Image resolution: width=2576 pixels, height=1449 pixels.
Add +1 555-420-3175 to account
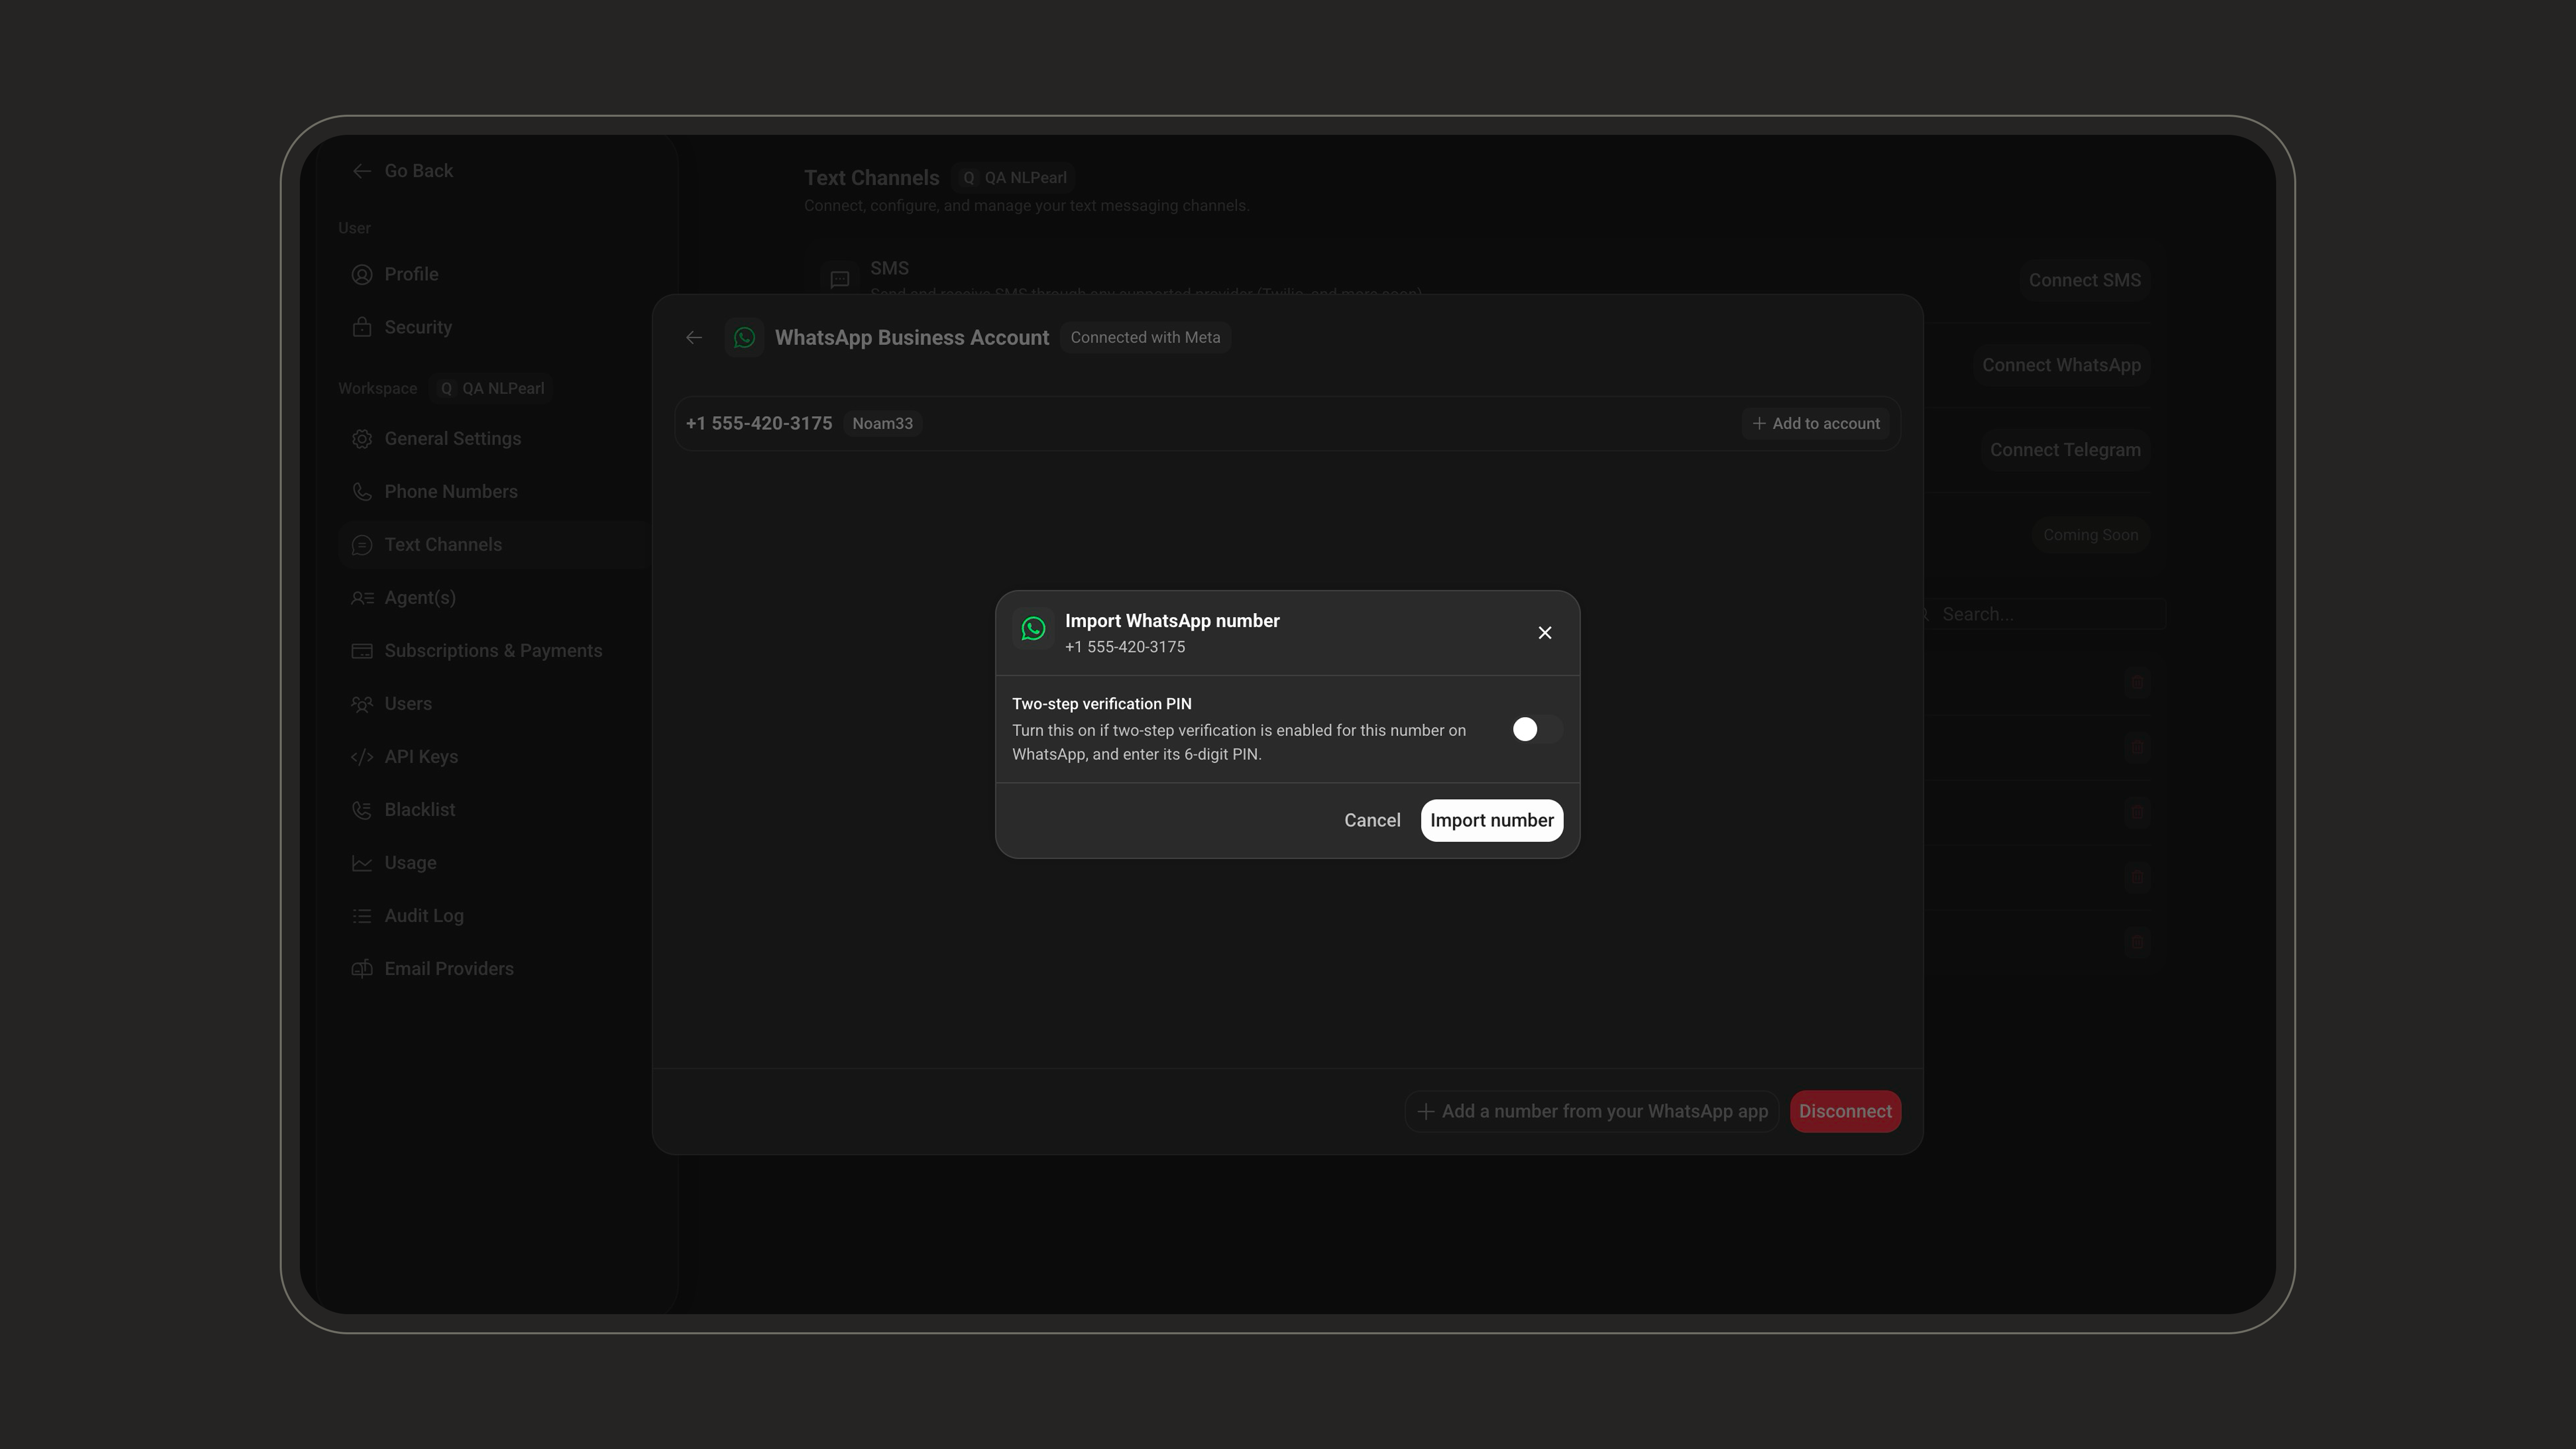pos(1815,424)
